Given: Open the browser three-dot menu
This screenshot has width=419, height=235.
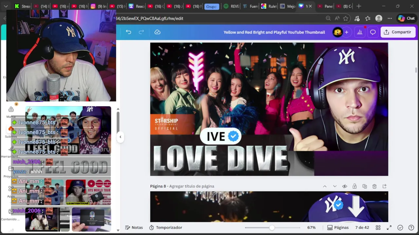Looking at the screenshot, I should (x=390, y=19).
